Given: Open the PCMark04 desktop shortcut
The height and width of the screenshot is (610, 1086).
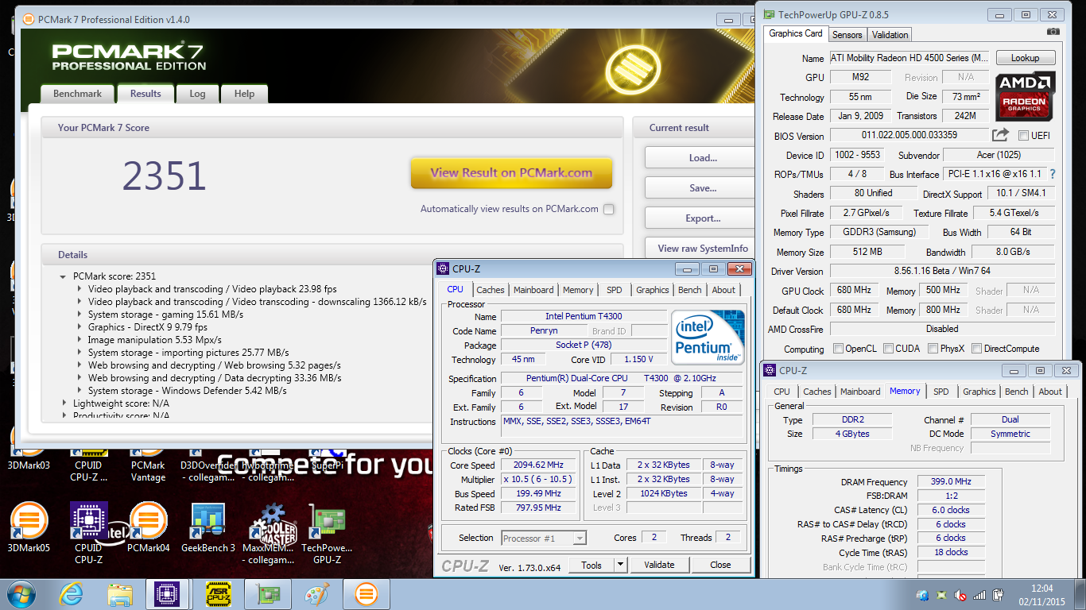Looking at the screenshot, I should pos(148,527).
